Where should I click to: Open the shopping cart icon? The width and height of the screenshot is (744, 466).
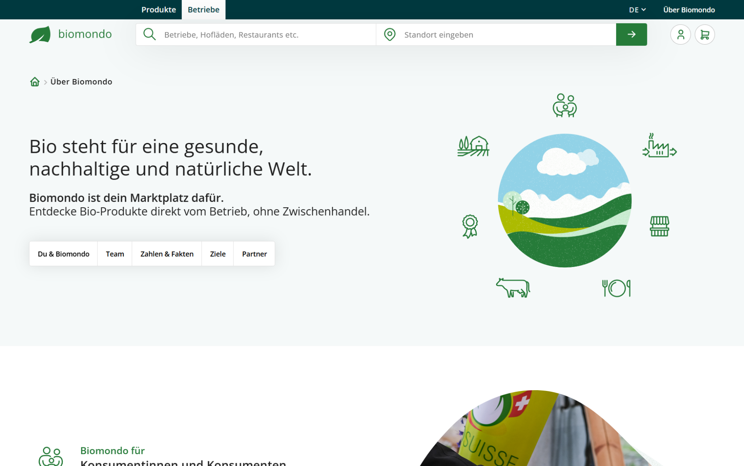[x=705, y=34]
